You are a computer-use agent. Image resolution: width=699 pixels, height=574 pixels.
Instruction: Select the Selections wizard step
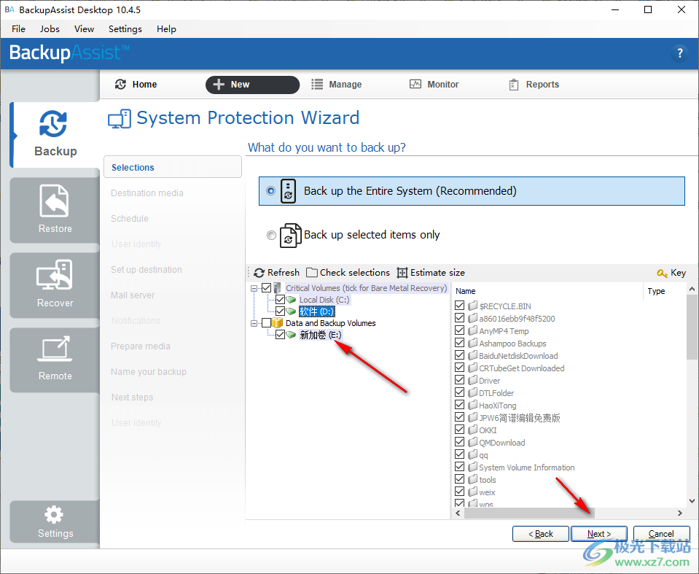tap(173, 167)
